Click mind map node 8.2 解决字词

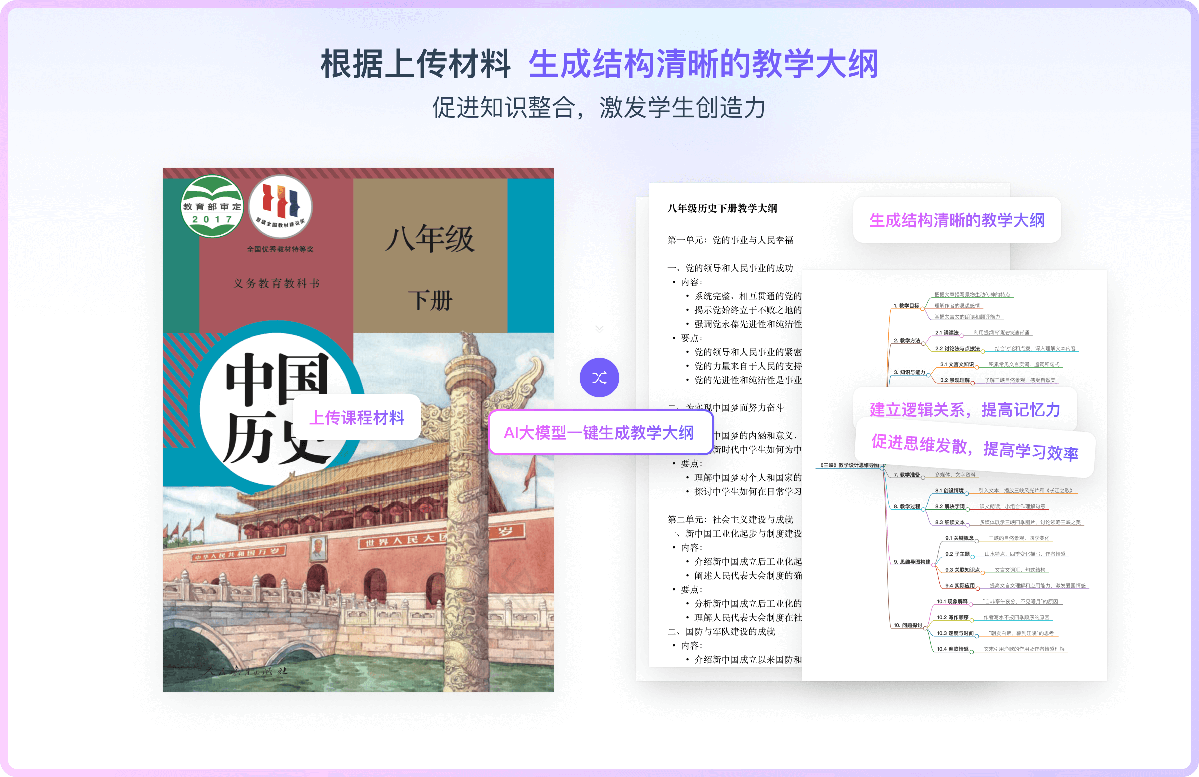[x=950, y=506]
